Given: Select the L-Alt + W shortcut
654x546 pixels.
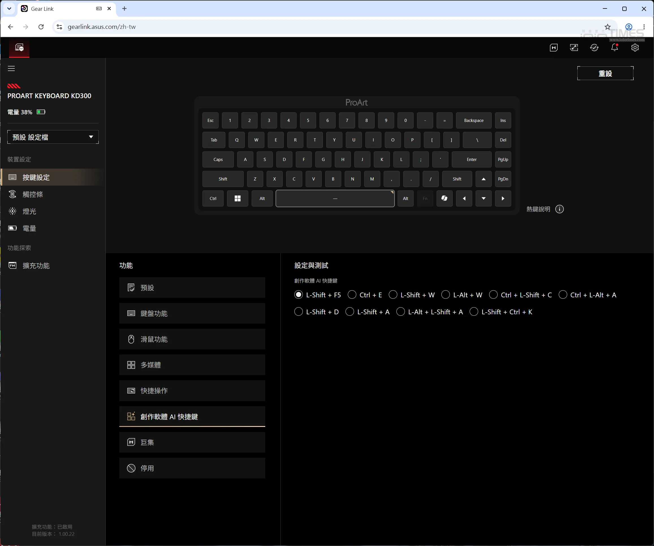Looking at the screenshot, I should coord(462,295).
